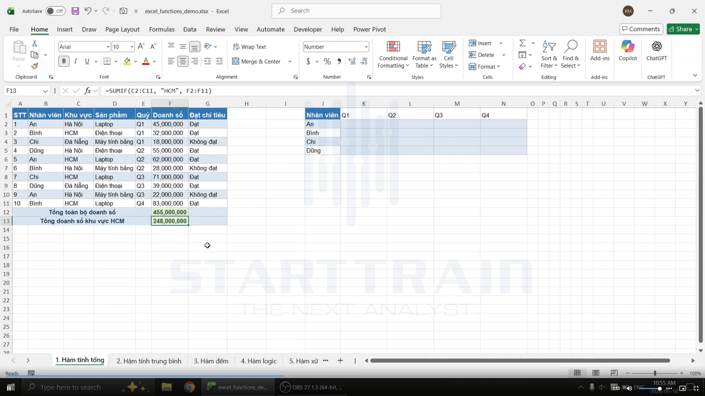Adjust the zoom slider handle
Image resolution: width=705 pixels, height=396 pixels.
pos(655,373)
